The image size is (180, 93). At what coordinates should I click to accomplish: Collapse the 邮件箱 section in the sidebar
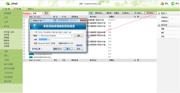click(x=2, y=27)
